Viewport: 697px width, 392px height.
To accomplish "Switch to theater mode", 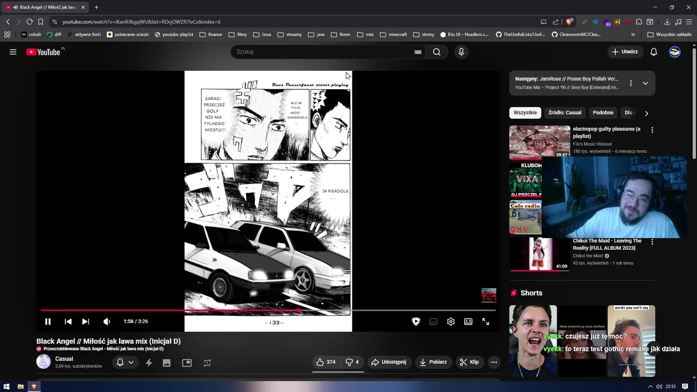I will point(468,322).
